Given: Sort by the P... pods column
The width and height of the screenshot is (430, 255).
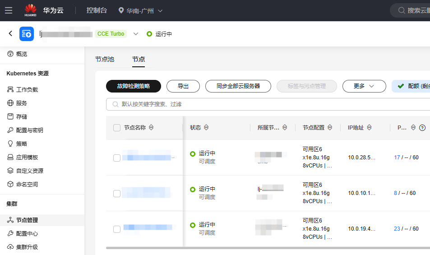Looking at the screenshot, I should (413, 127).
